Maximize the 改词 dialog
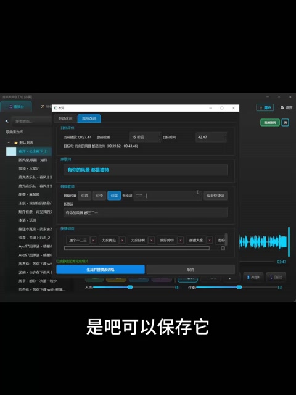296x395 pixels. [222, 108]
